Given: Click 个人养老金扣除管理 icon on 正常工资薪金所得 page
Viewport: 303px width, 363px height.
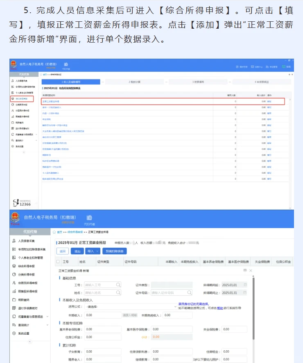Looking at the screenshot, I should pos(14,258).
